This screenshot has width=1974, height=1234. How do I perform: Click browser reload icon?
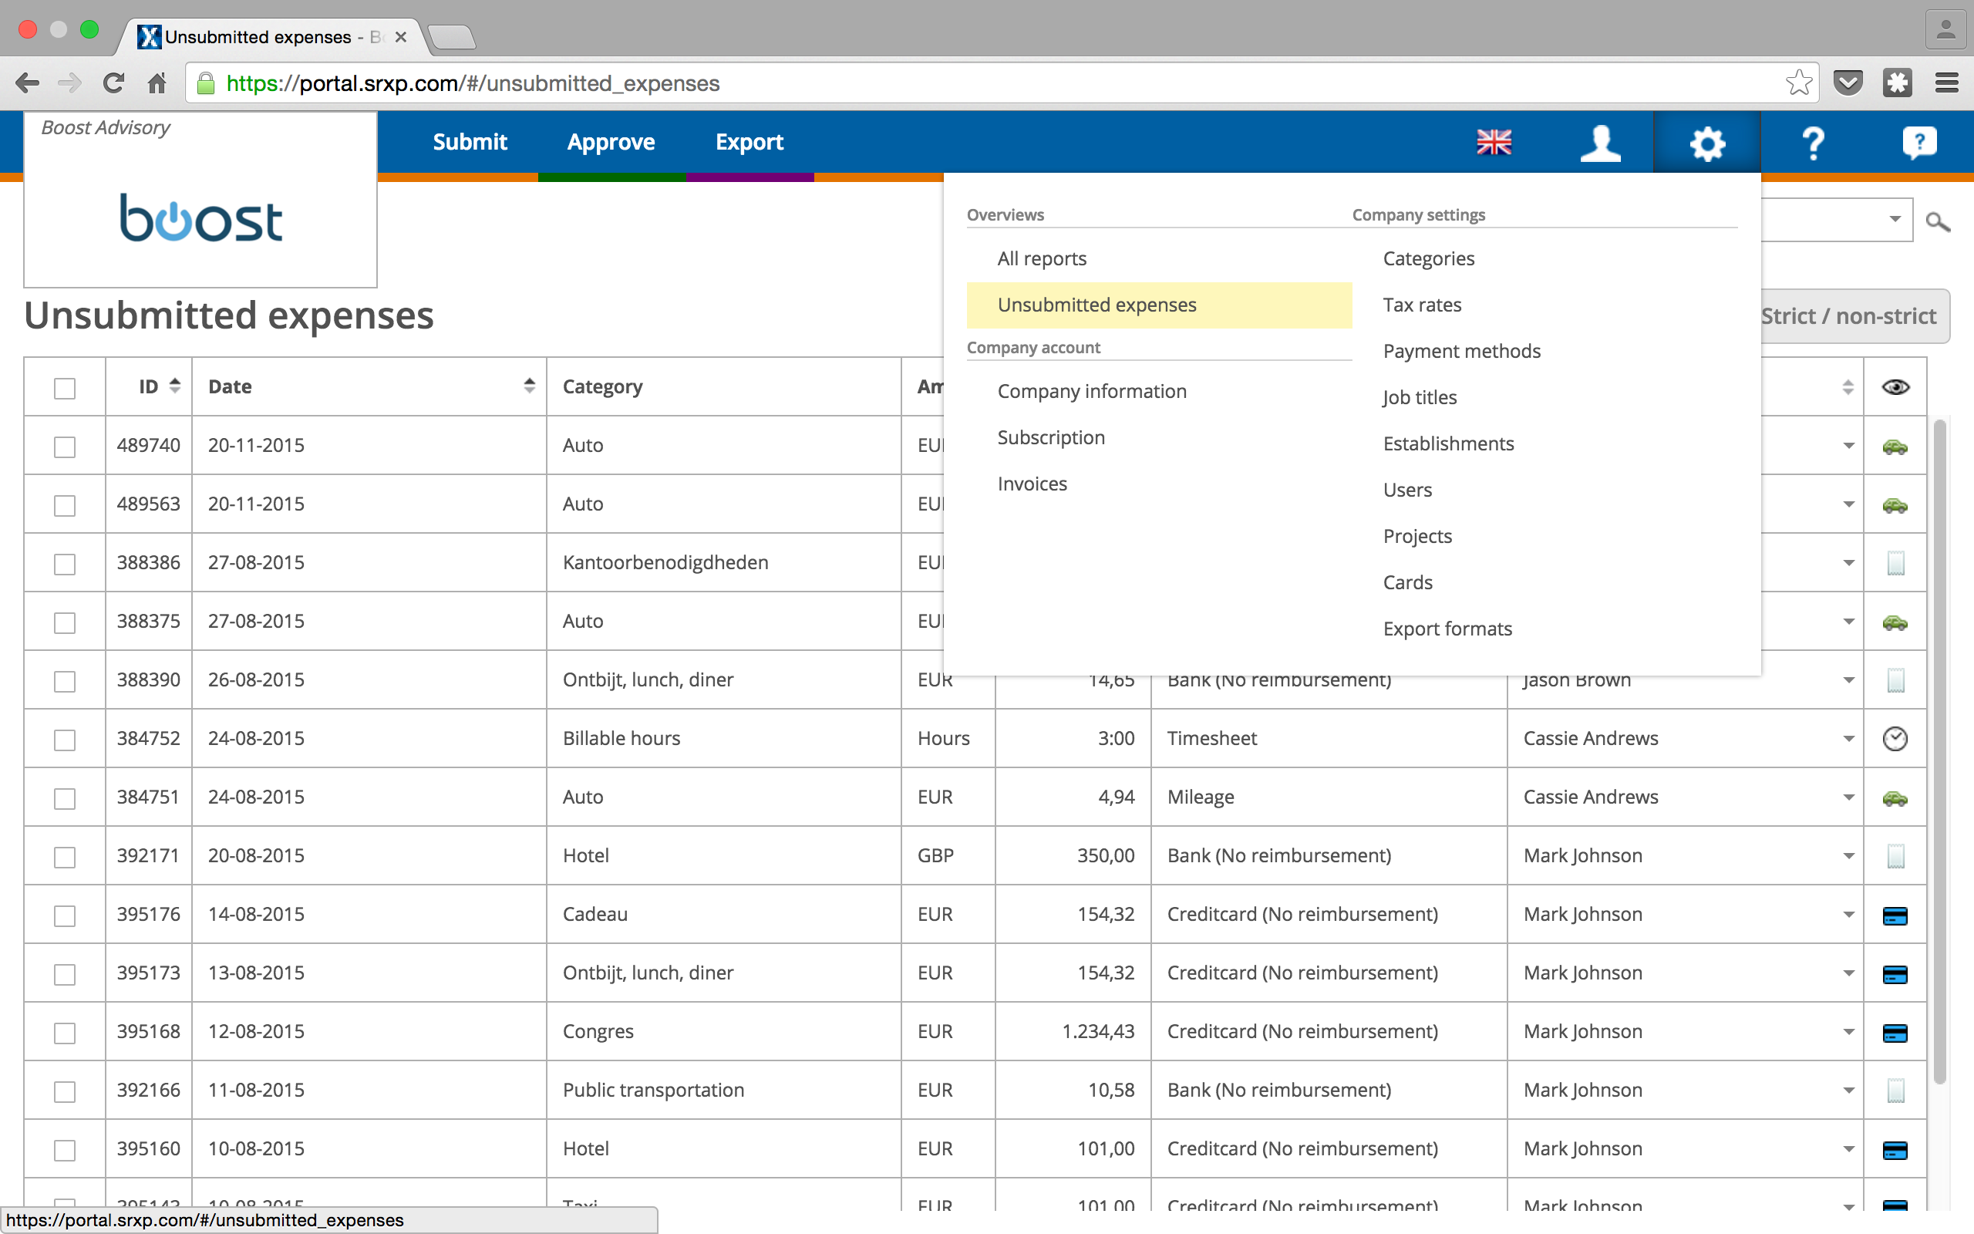coord(113,83)
